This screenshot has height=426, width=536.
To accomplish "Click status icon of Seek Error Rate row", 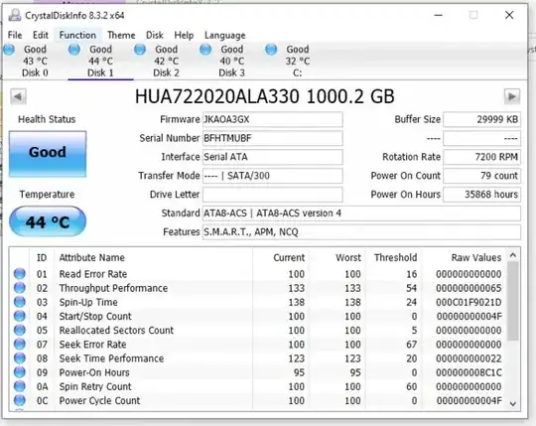I will [20, 344].
